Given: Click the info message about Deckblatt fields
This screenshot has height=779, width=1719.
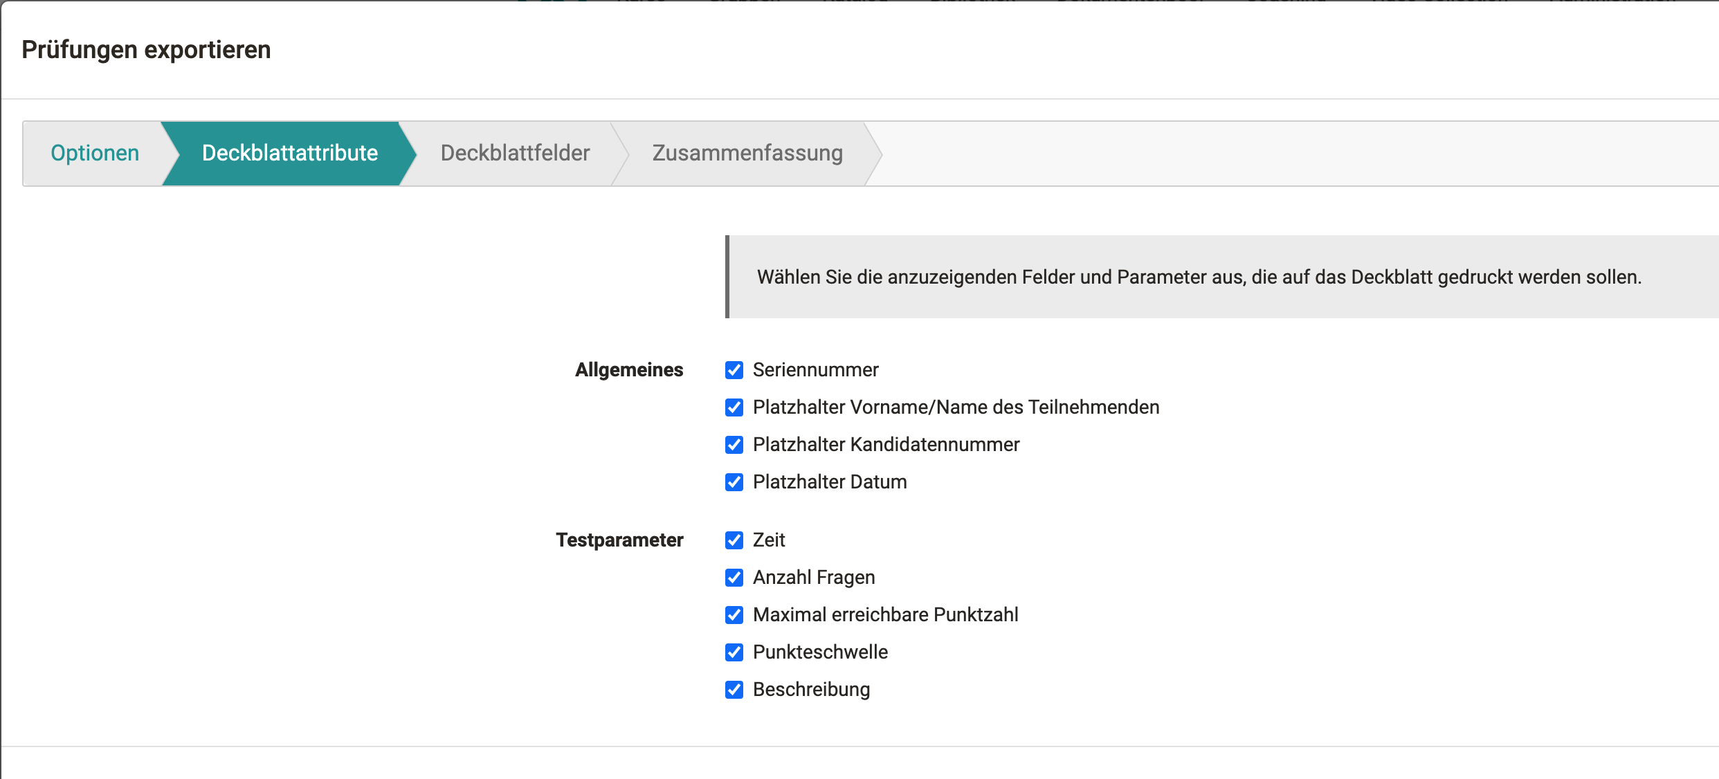Looking at the screenshot, I should point(1218,276).
